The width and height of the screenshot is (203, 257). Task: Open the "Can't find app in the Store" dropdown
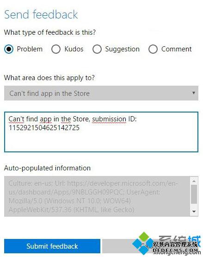[101, 93]
